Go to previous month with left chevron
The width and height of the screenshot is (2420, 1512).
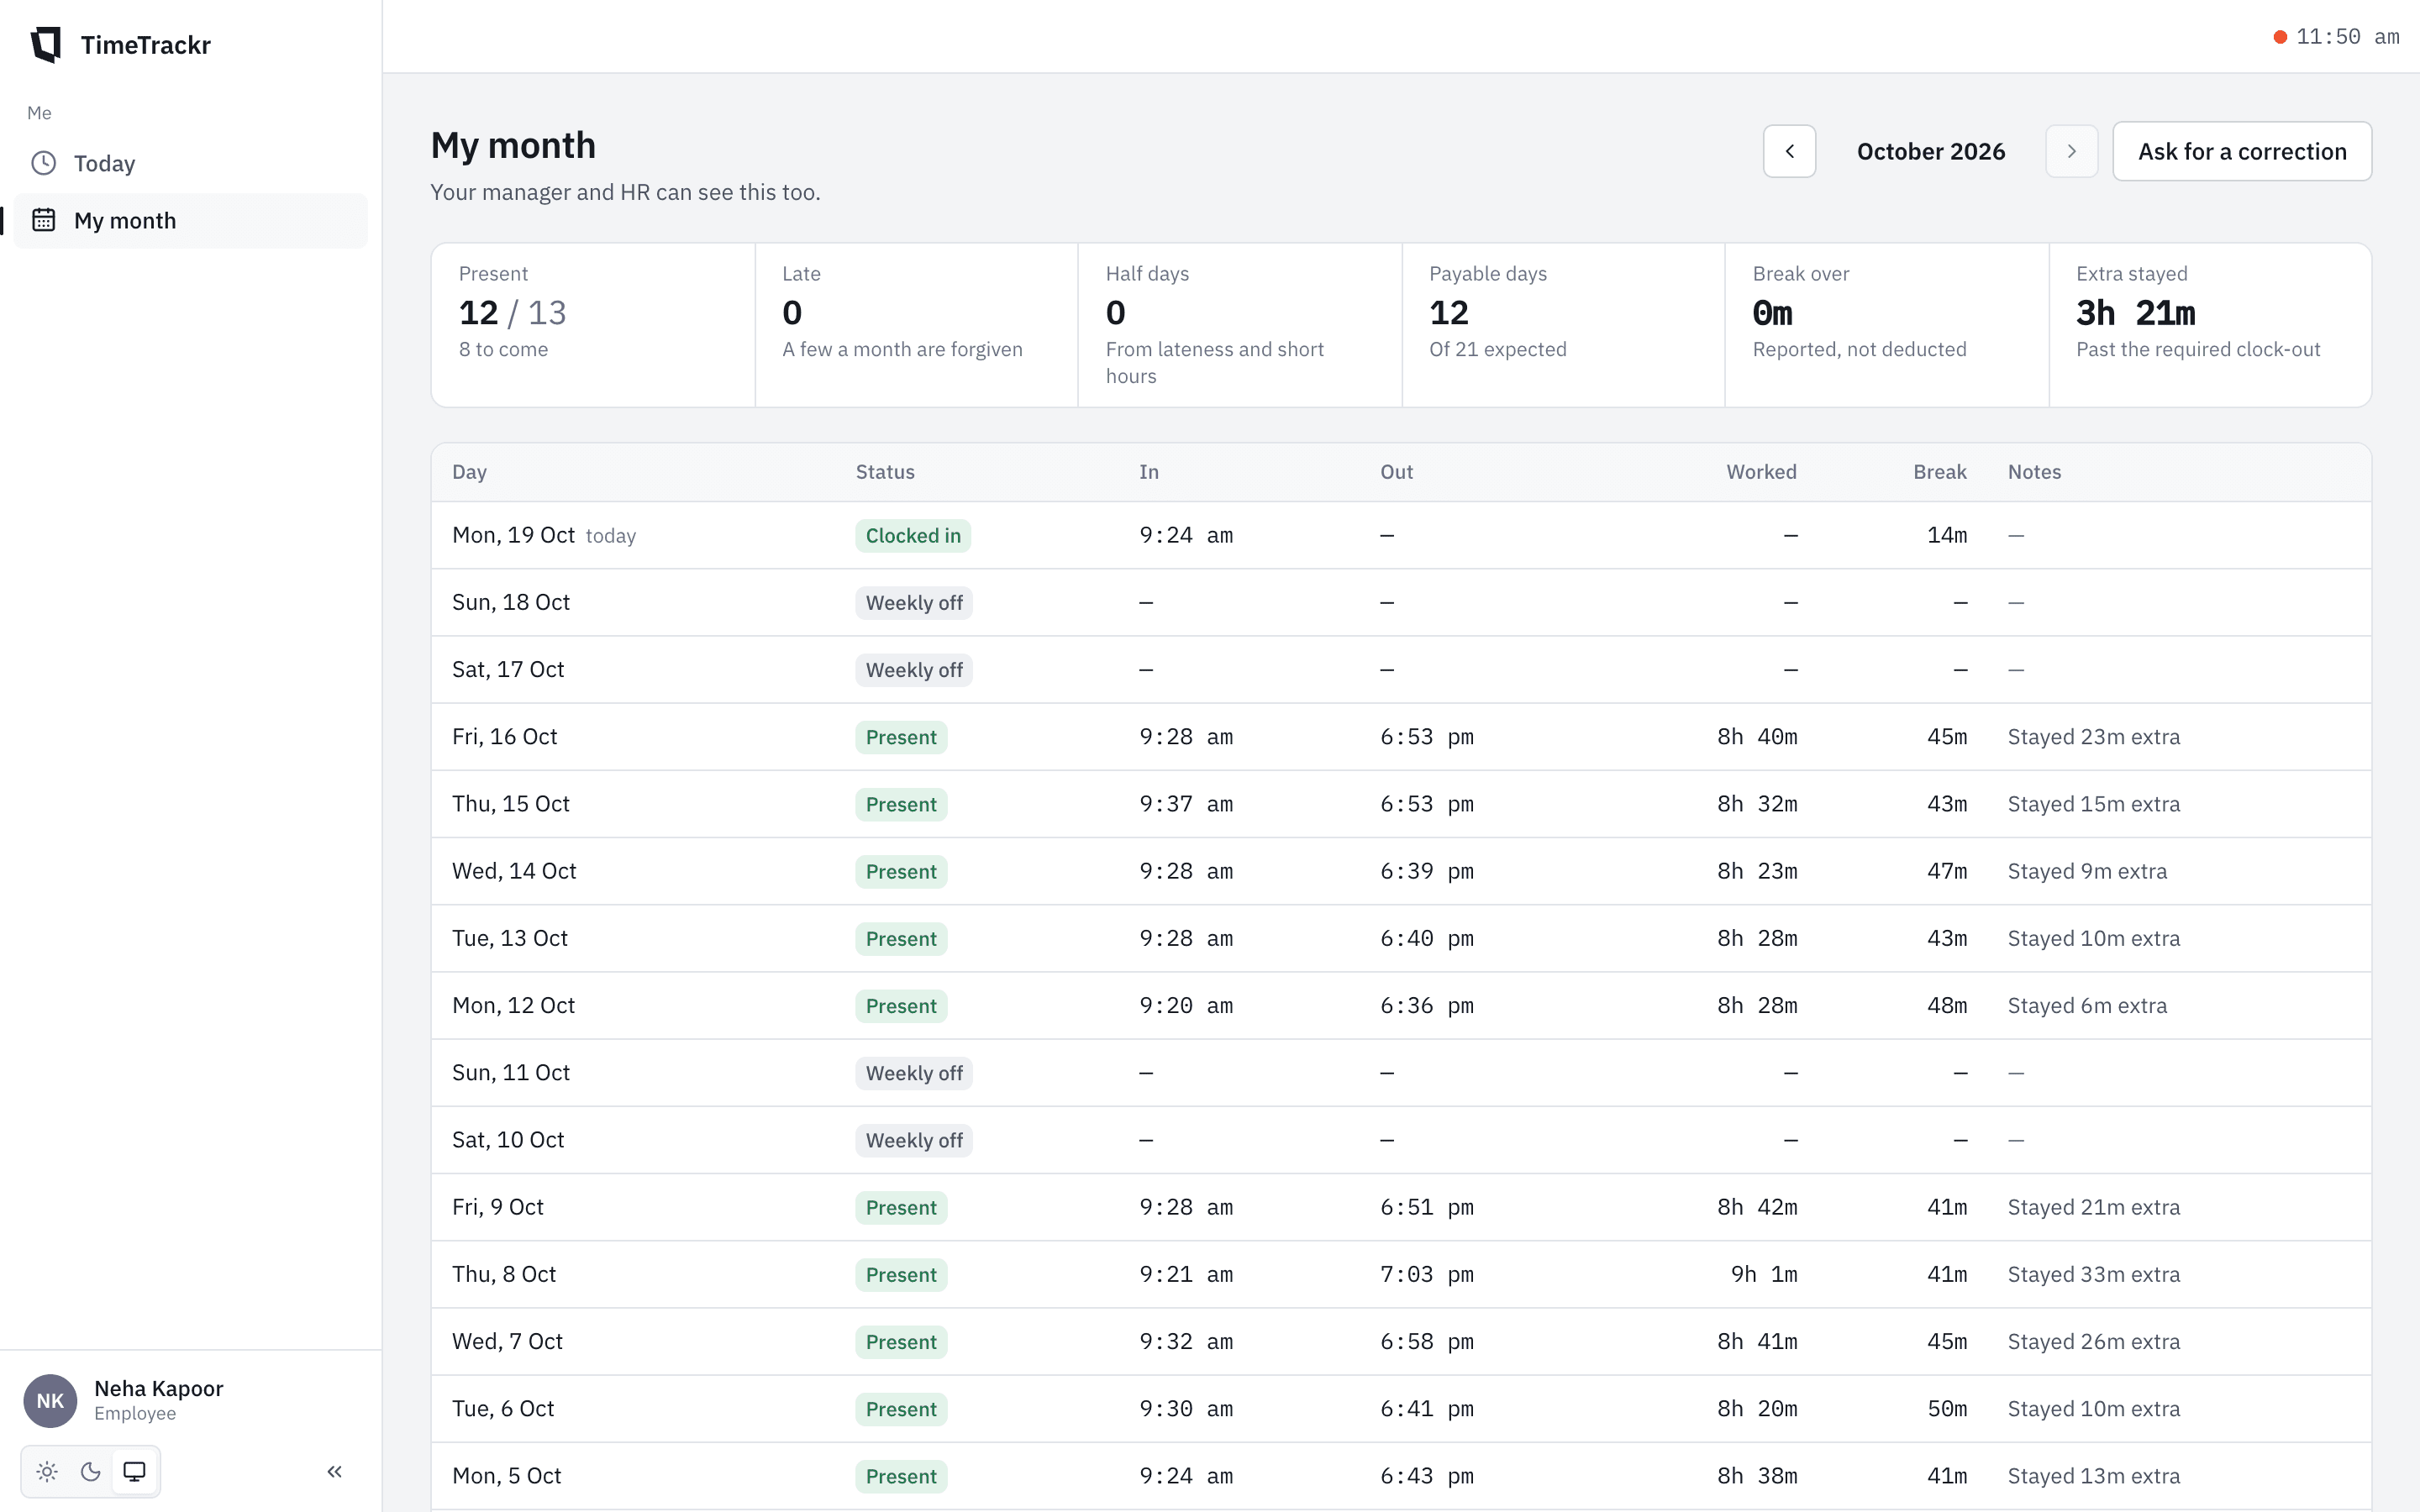click(x=1789, y=151)
